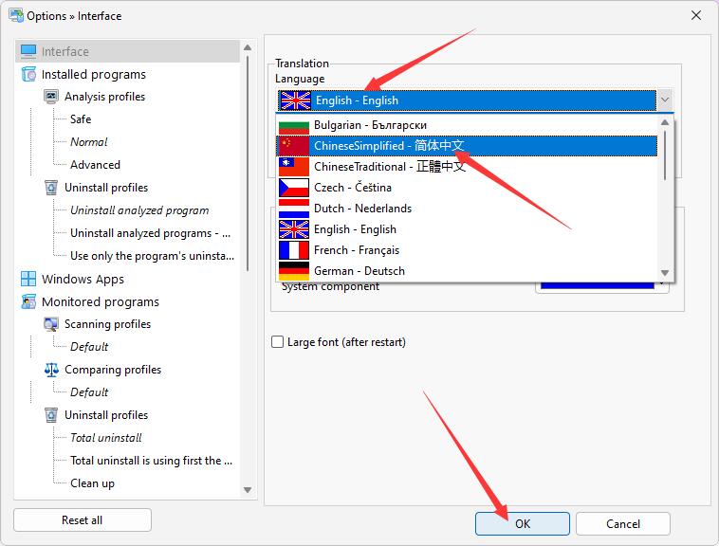The width and height of the screenshot is (719, 546).
Task: Click the China flag icon in list
Action: 294,146
